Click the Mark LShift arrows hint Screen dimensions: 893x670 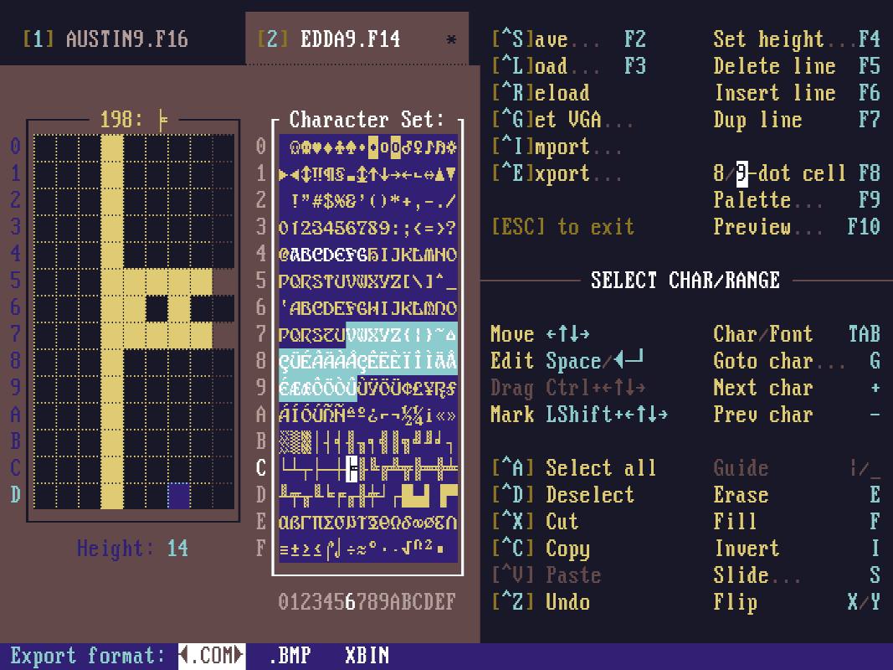click(579, 415)
